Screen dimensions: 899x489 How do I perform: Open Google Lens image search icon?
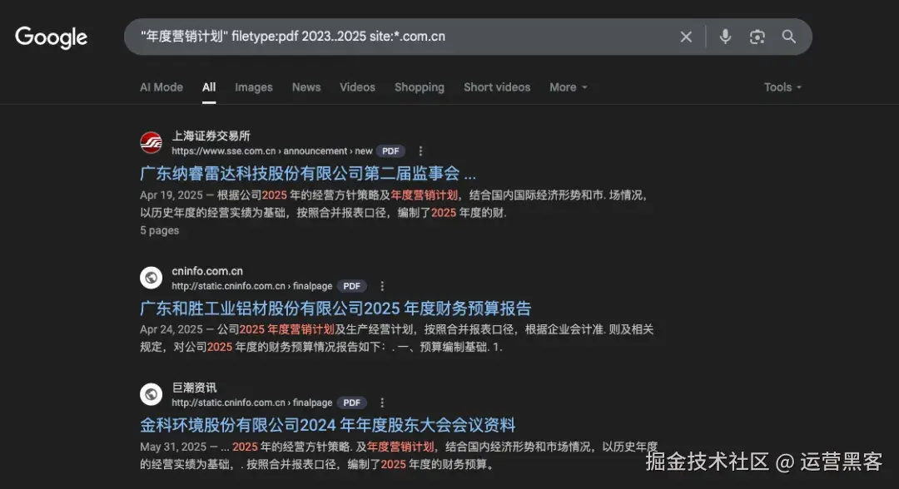pyautogui.click(x=757, y=37)
